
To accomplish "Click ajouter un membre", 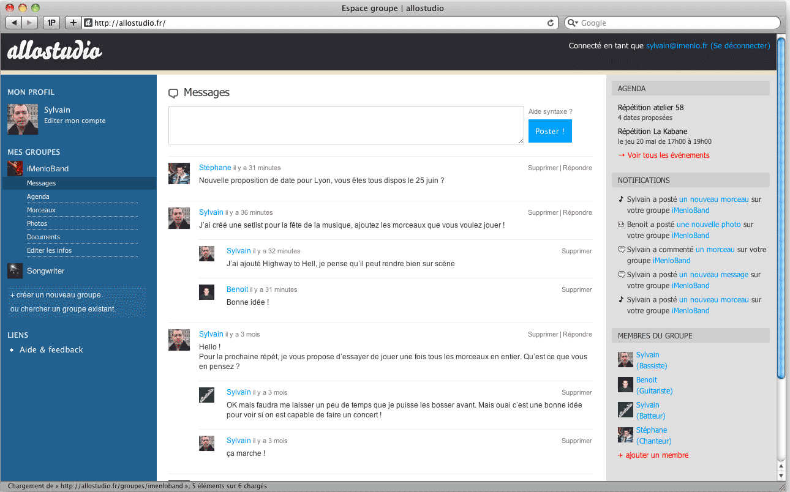I will pyautogui.click(x=653, y=455).
